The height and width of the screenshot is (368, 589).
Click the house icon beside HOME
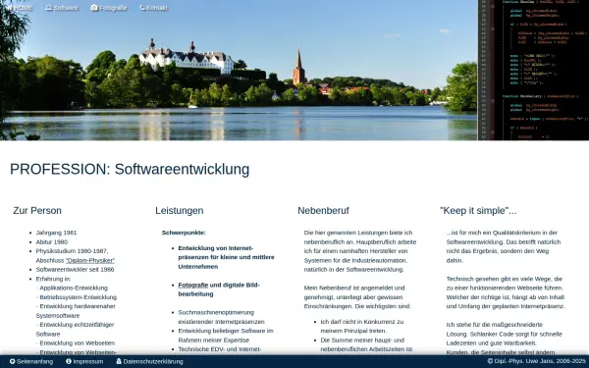point(10,8)
